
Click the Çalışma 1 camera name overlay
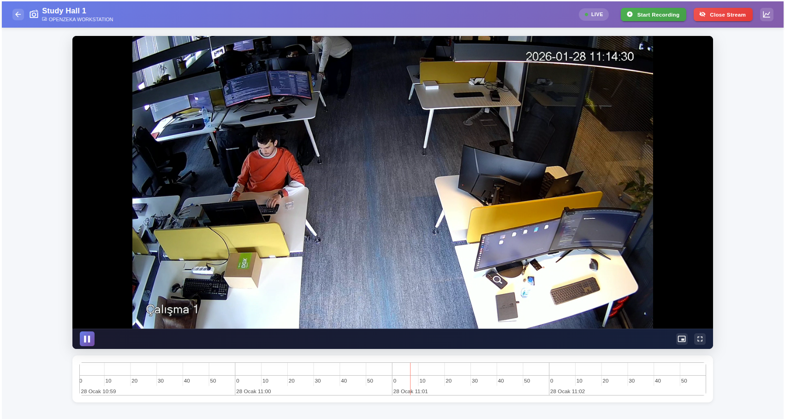(172, 309)
